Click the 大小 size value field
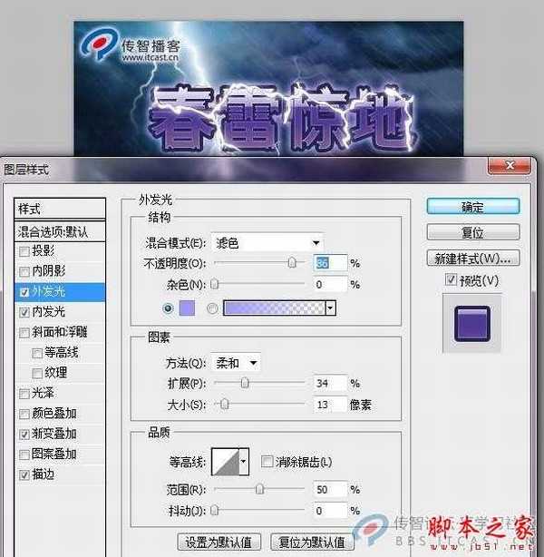The image size is (544, 557). [x=329, y=404]
